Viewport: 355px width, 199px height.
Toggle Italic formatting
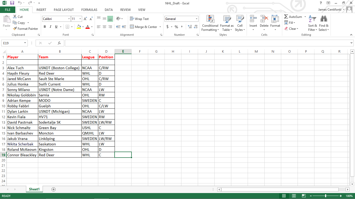click(50, 27)
